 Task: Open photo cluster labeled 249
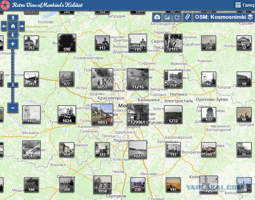point(209,150)
